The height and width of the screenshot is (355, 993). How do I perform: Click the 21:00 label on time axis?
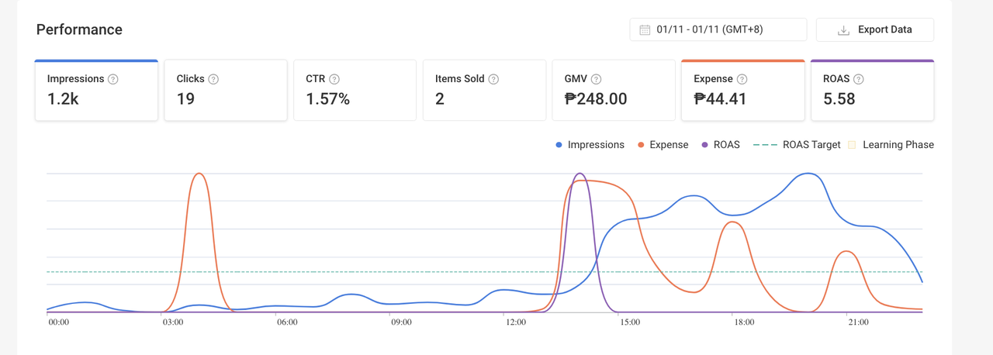pos(858,322)
